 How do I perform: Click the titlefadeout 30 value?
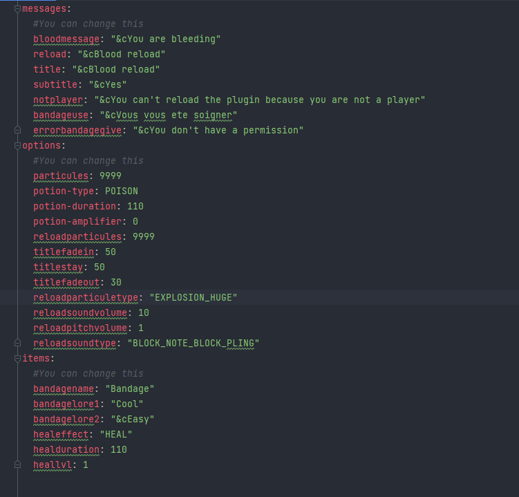(x=116, y=283)
